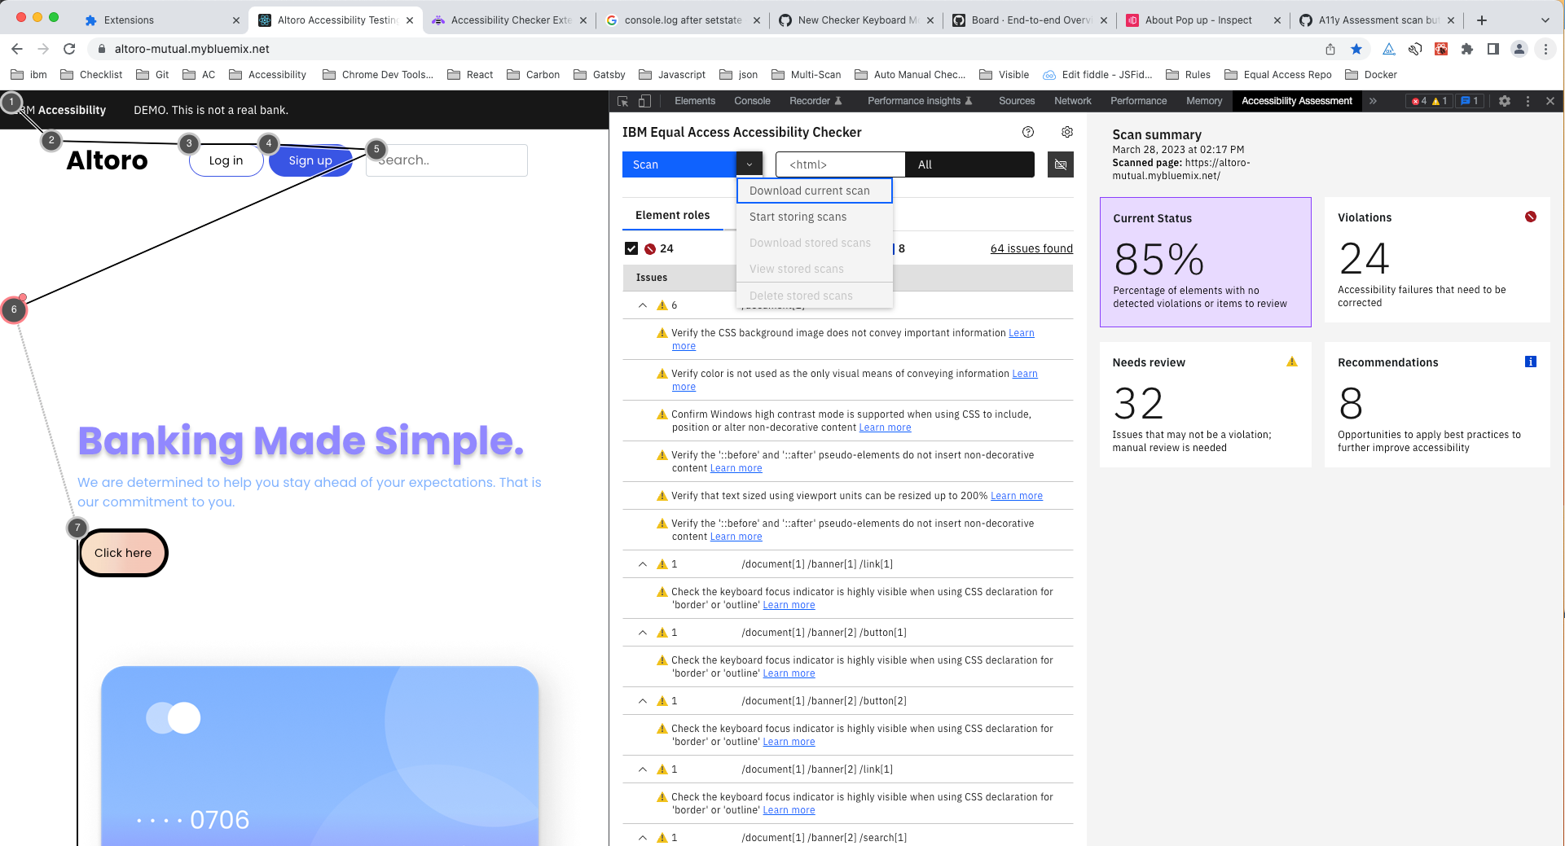Image resolution: width=1565 pixels, height=846 pixels.
Task: Collapse the /banner[2]/button[1] issue group
Action: coord(643,633)
